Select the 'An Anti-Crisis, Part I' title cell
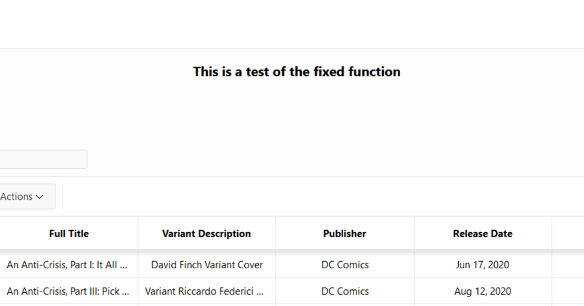 click(69, 265)
